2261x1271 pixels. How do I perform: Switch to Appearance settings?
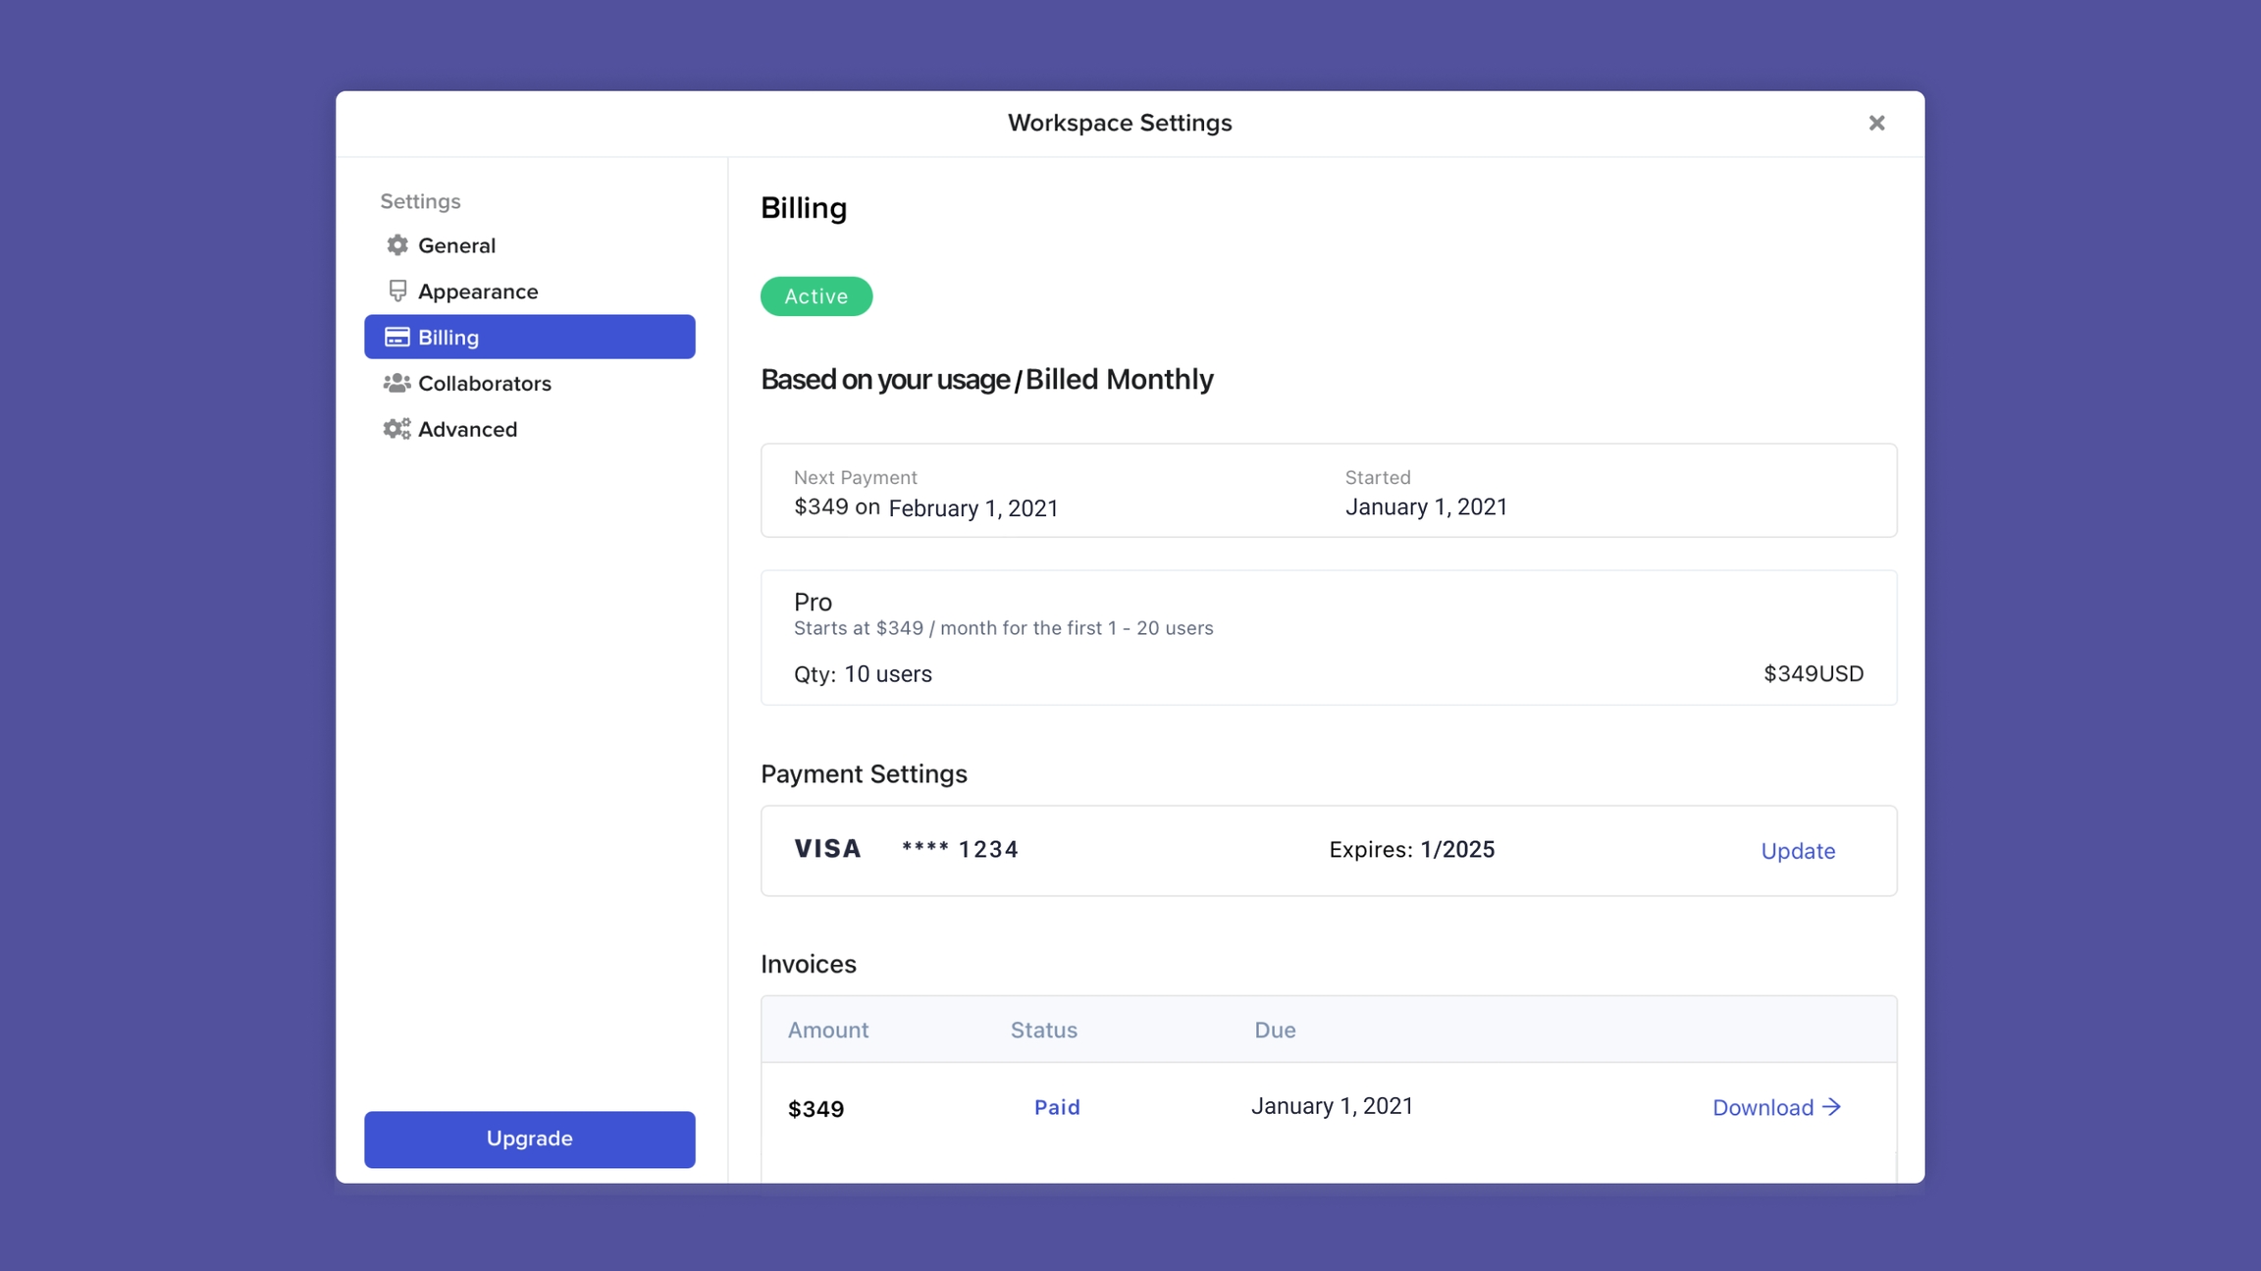[x=478, y=291]
